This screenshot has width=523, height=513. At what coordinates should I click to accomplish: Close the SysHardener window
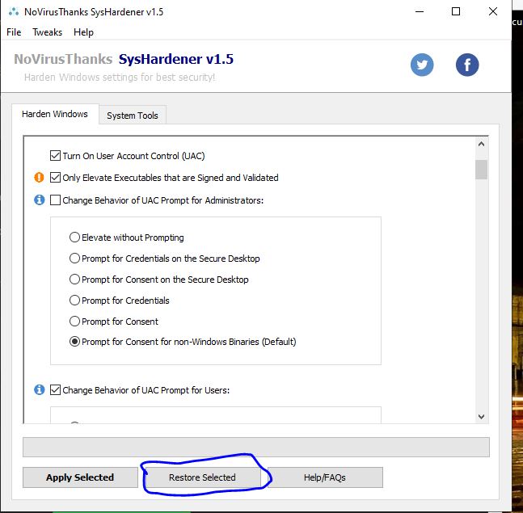[492, 11]
